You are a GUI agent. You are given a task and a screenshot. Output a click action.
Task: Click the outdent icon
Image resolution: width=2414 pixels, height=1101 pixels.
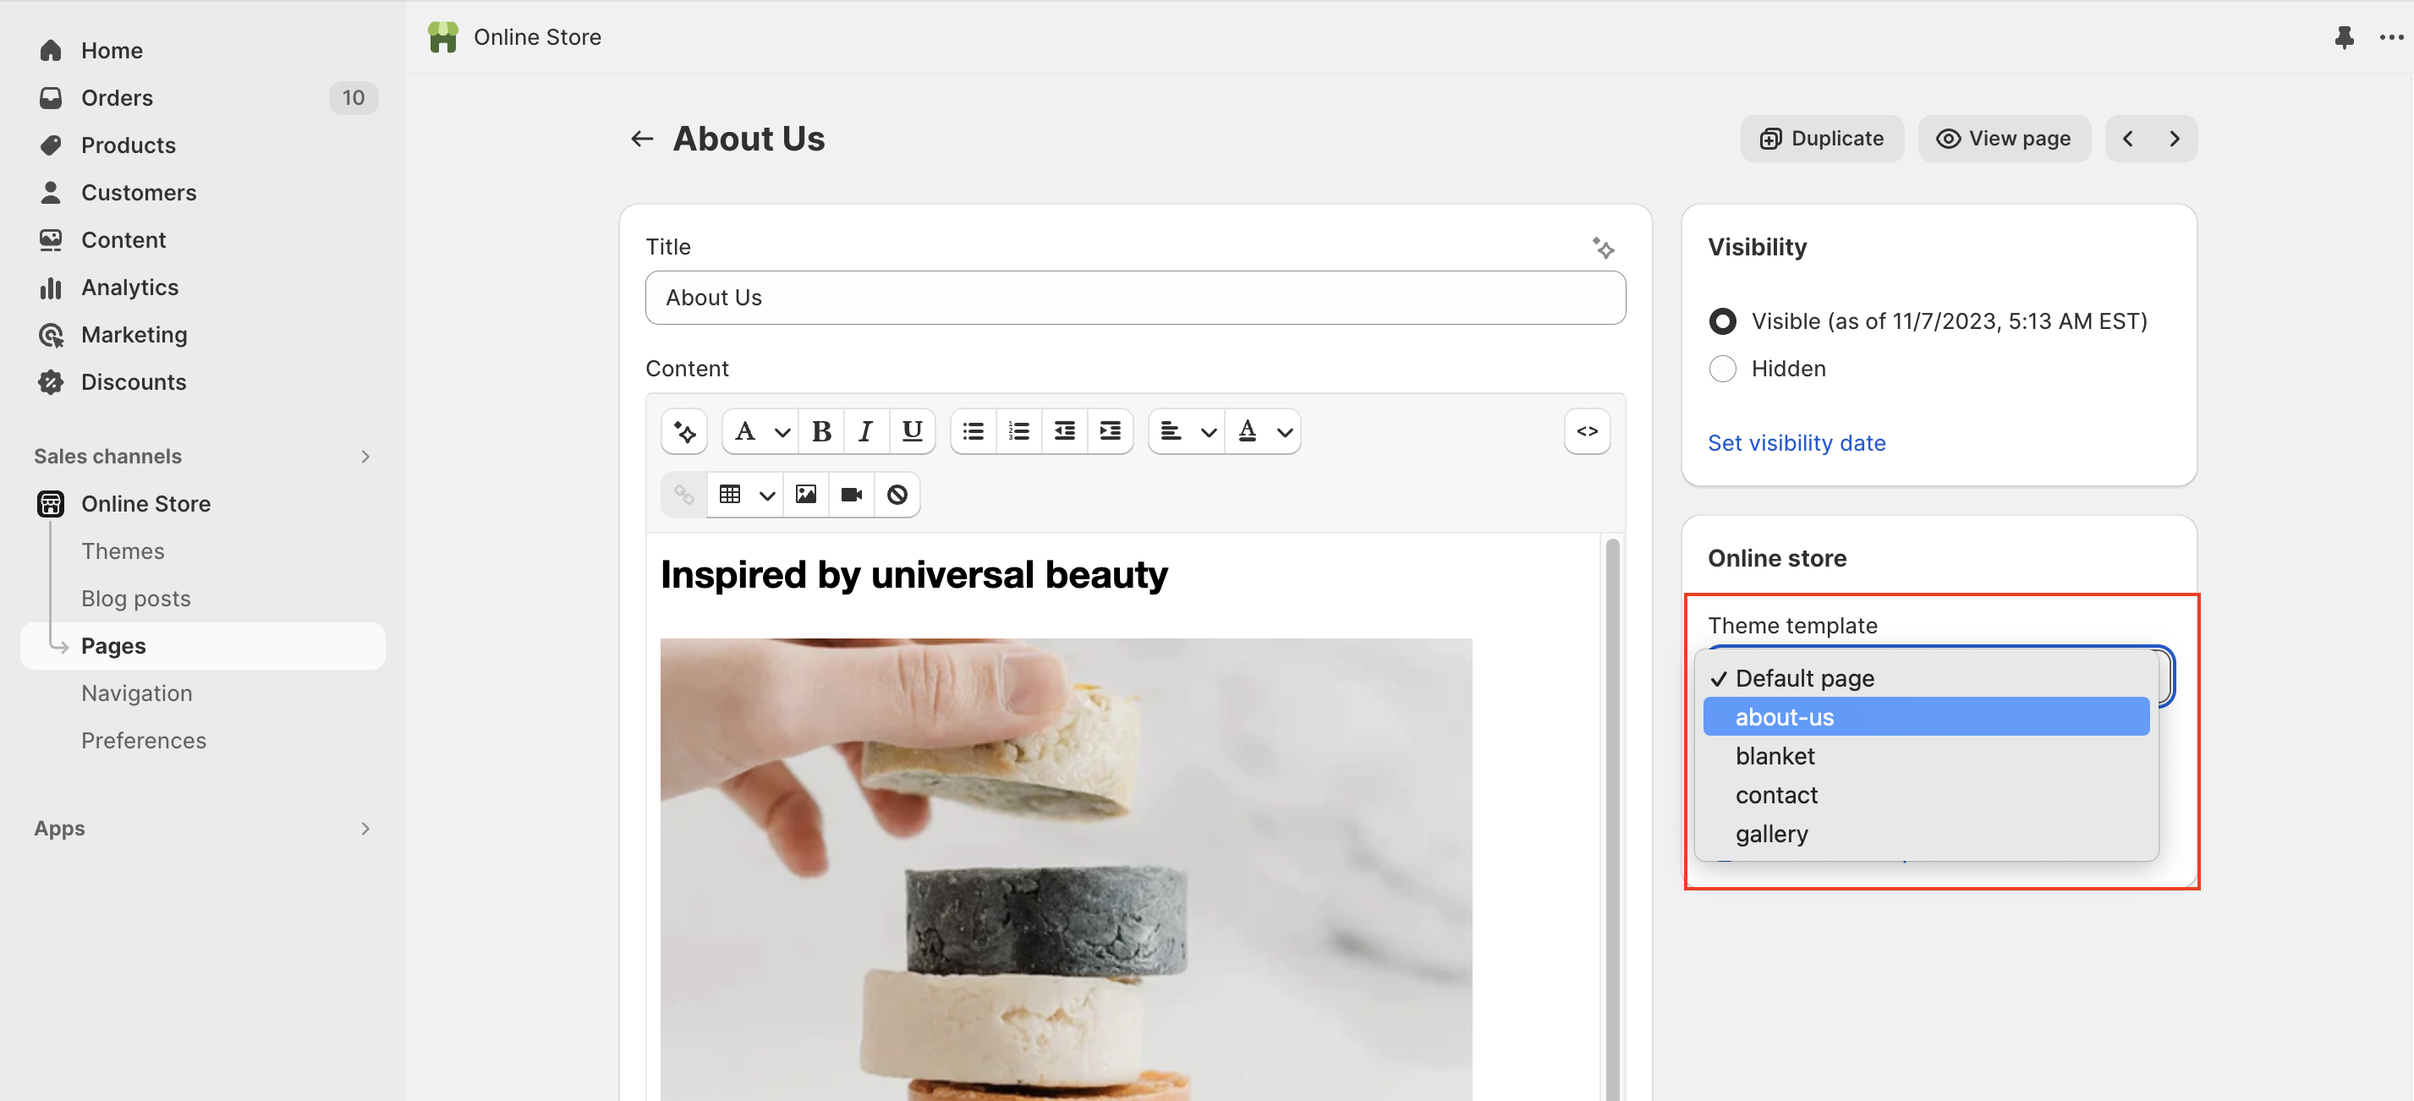click(1065, 432)
